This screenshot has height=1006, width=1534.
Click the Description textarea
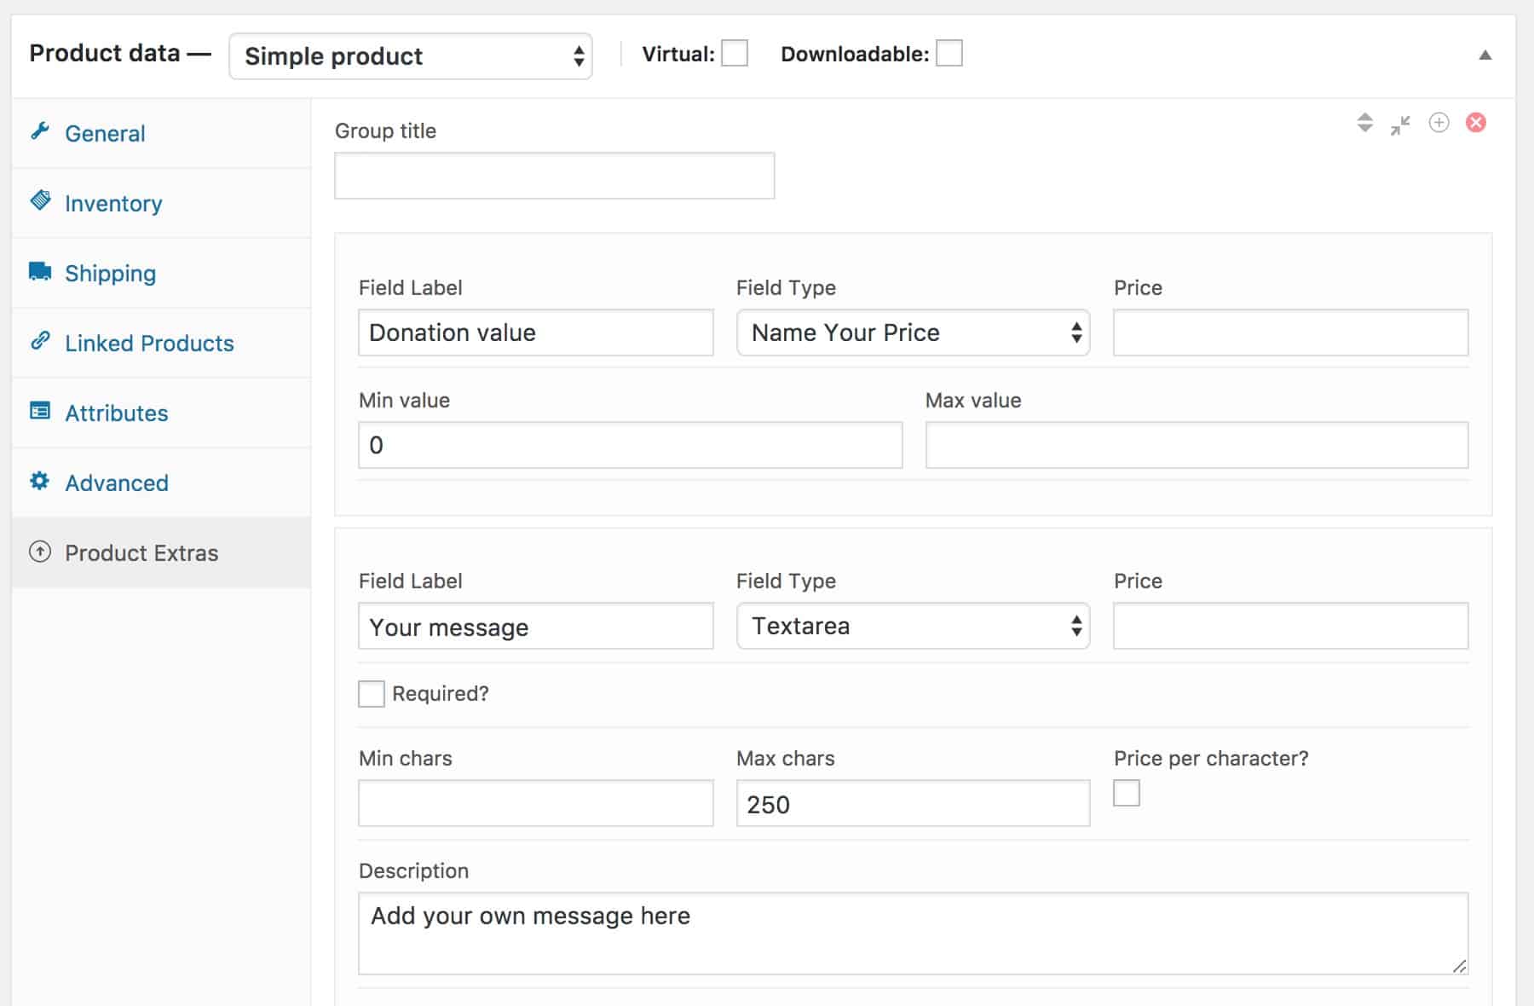point(914,934)
